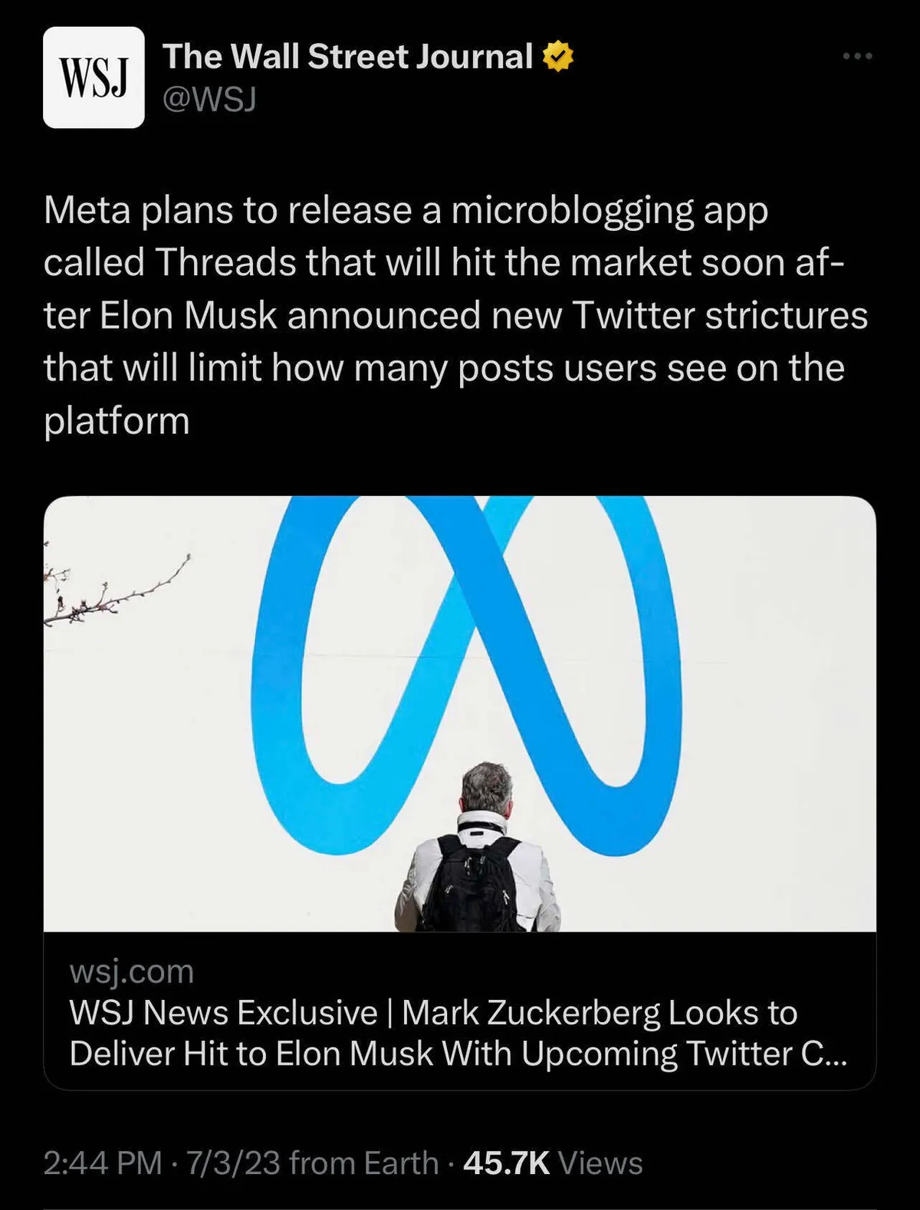This screenshot has width=920, height=1210.
Task: View the 45.7K Views count
Action: click(553, 1163)
